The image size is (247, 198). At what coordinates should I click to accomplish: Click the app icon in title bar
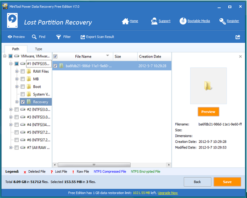[5, 6]
